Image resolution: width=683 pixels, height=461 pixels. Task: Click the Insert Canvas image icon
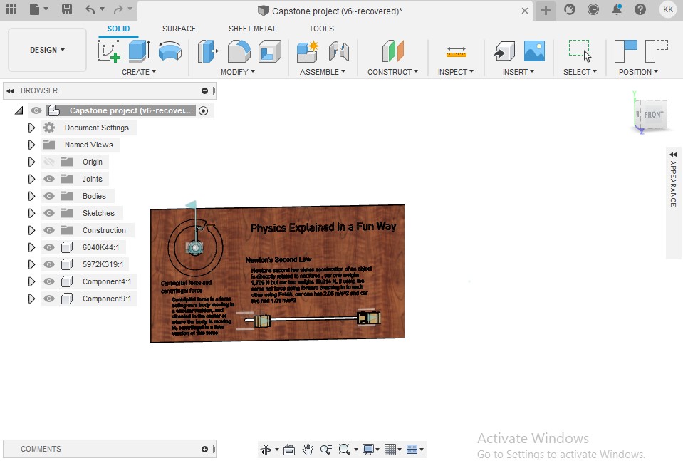tap(534, 51)
